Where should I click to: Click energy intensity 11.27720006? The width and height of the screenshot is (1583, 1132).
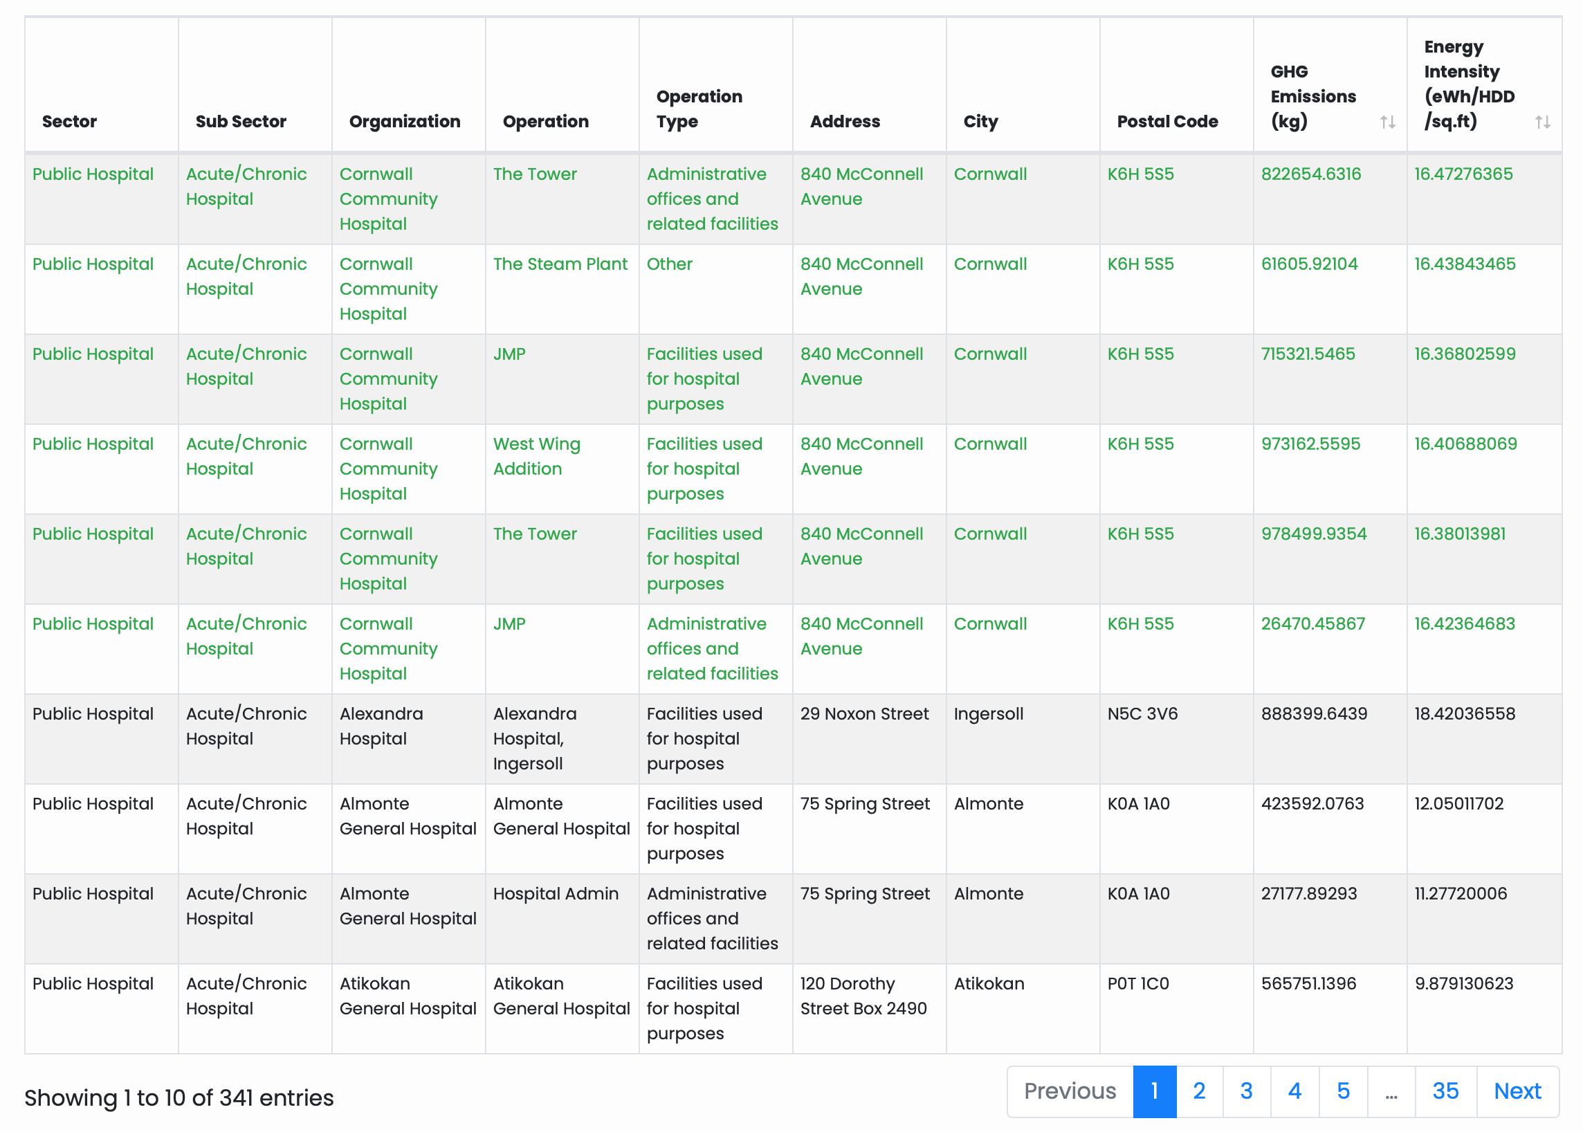[1461, 893]
